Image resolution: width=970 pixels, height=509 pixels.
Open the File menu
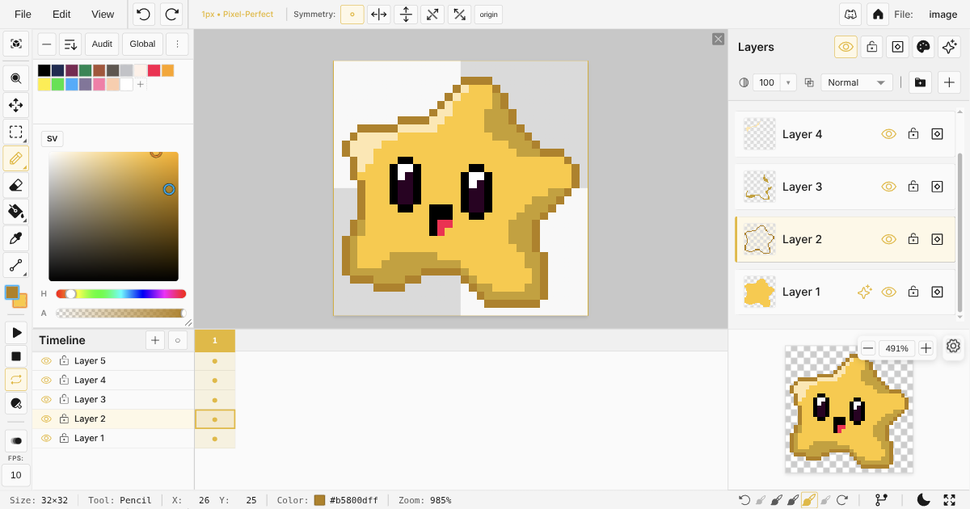click(23, 15)
